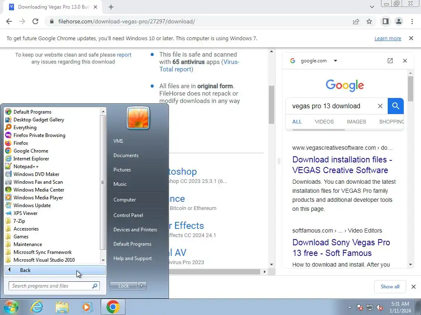Open Documents from the Start menu
The height and width of the screenshot is (315, 421).
[126, 155]
